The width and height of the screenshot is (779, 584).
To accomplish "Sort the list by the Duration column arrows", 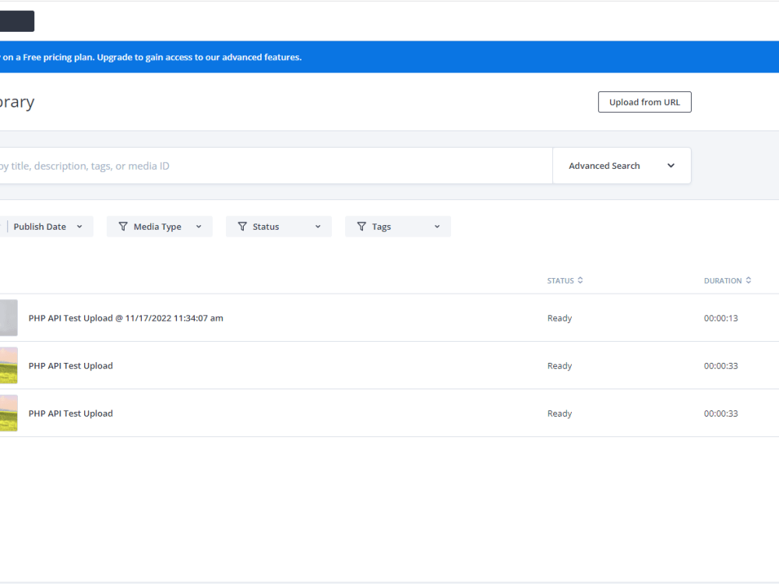I will (747, 280).
